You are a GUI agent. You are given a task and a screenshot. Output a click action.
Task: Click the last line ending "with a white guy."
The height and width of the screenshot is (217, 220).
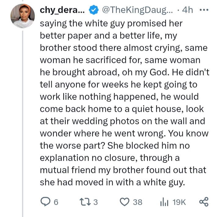(x=112, y=182)
